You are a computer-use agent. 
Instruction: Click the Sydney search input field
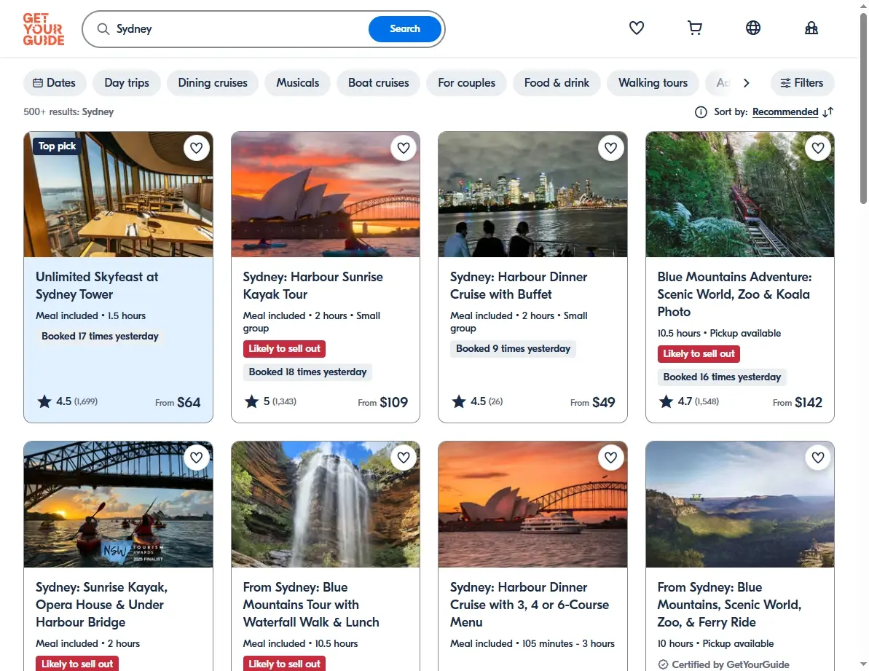pos(240,29)
